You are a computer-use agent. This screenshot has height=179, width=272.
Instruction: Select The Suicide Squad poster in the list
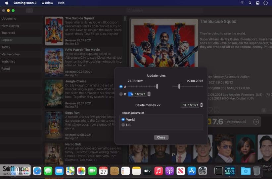pyautogui.click(x=54, y=31)
